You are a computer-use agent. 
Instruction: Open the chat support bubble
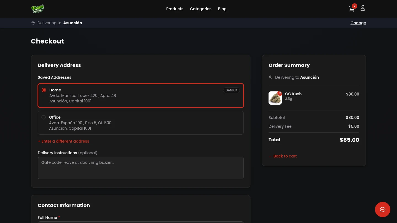(383, 210)
